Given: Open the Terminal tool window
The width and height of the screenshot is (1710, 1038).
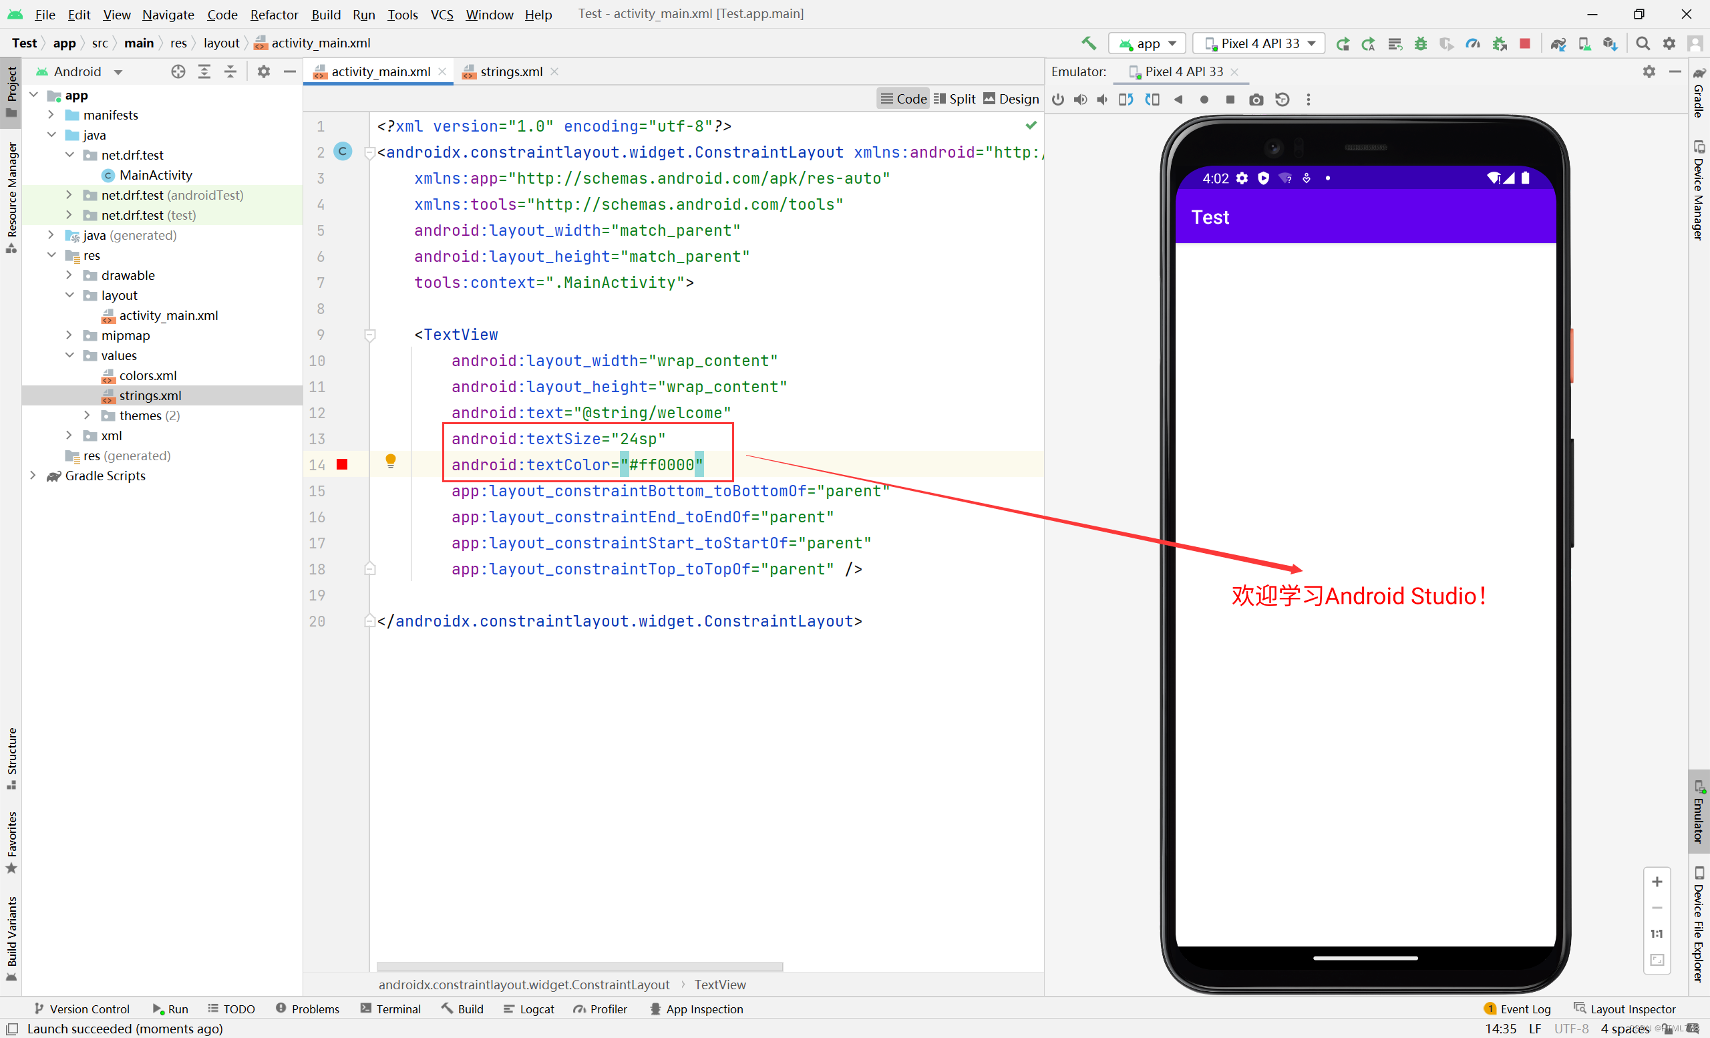Looking at the screenshot, I should [x=391, y=1009].
